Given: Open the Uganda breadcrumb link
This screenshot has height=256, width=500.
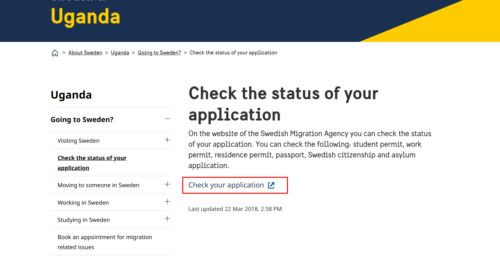Looking at the screenshot, I should (x=120, y=53).
